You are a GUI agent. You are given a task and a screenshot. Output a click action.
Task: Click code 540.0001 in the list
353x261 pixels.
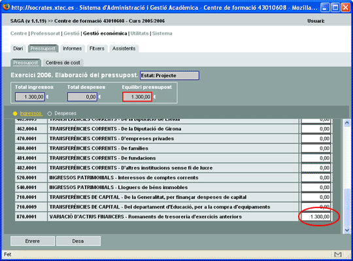click(x=27, y=187)
